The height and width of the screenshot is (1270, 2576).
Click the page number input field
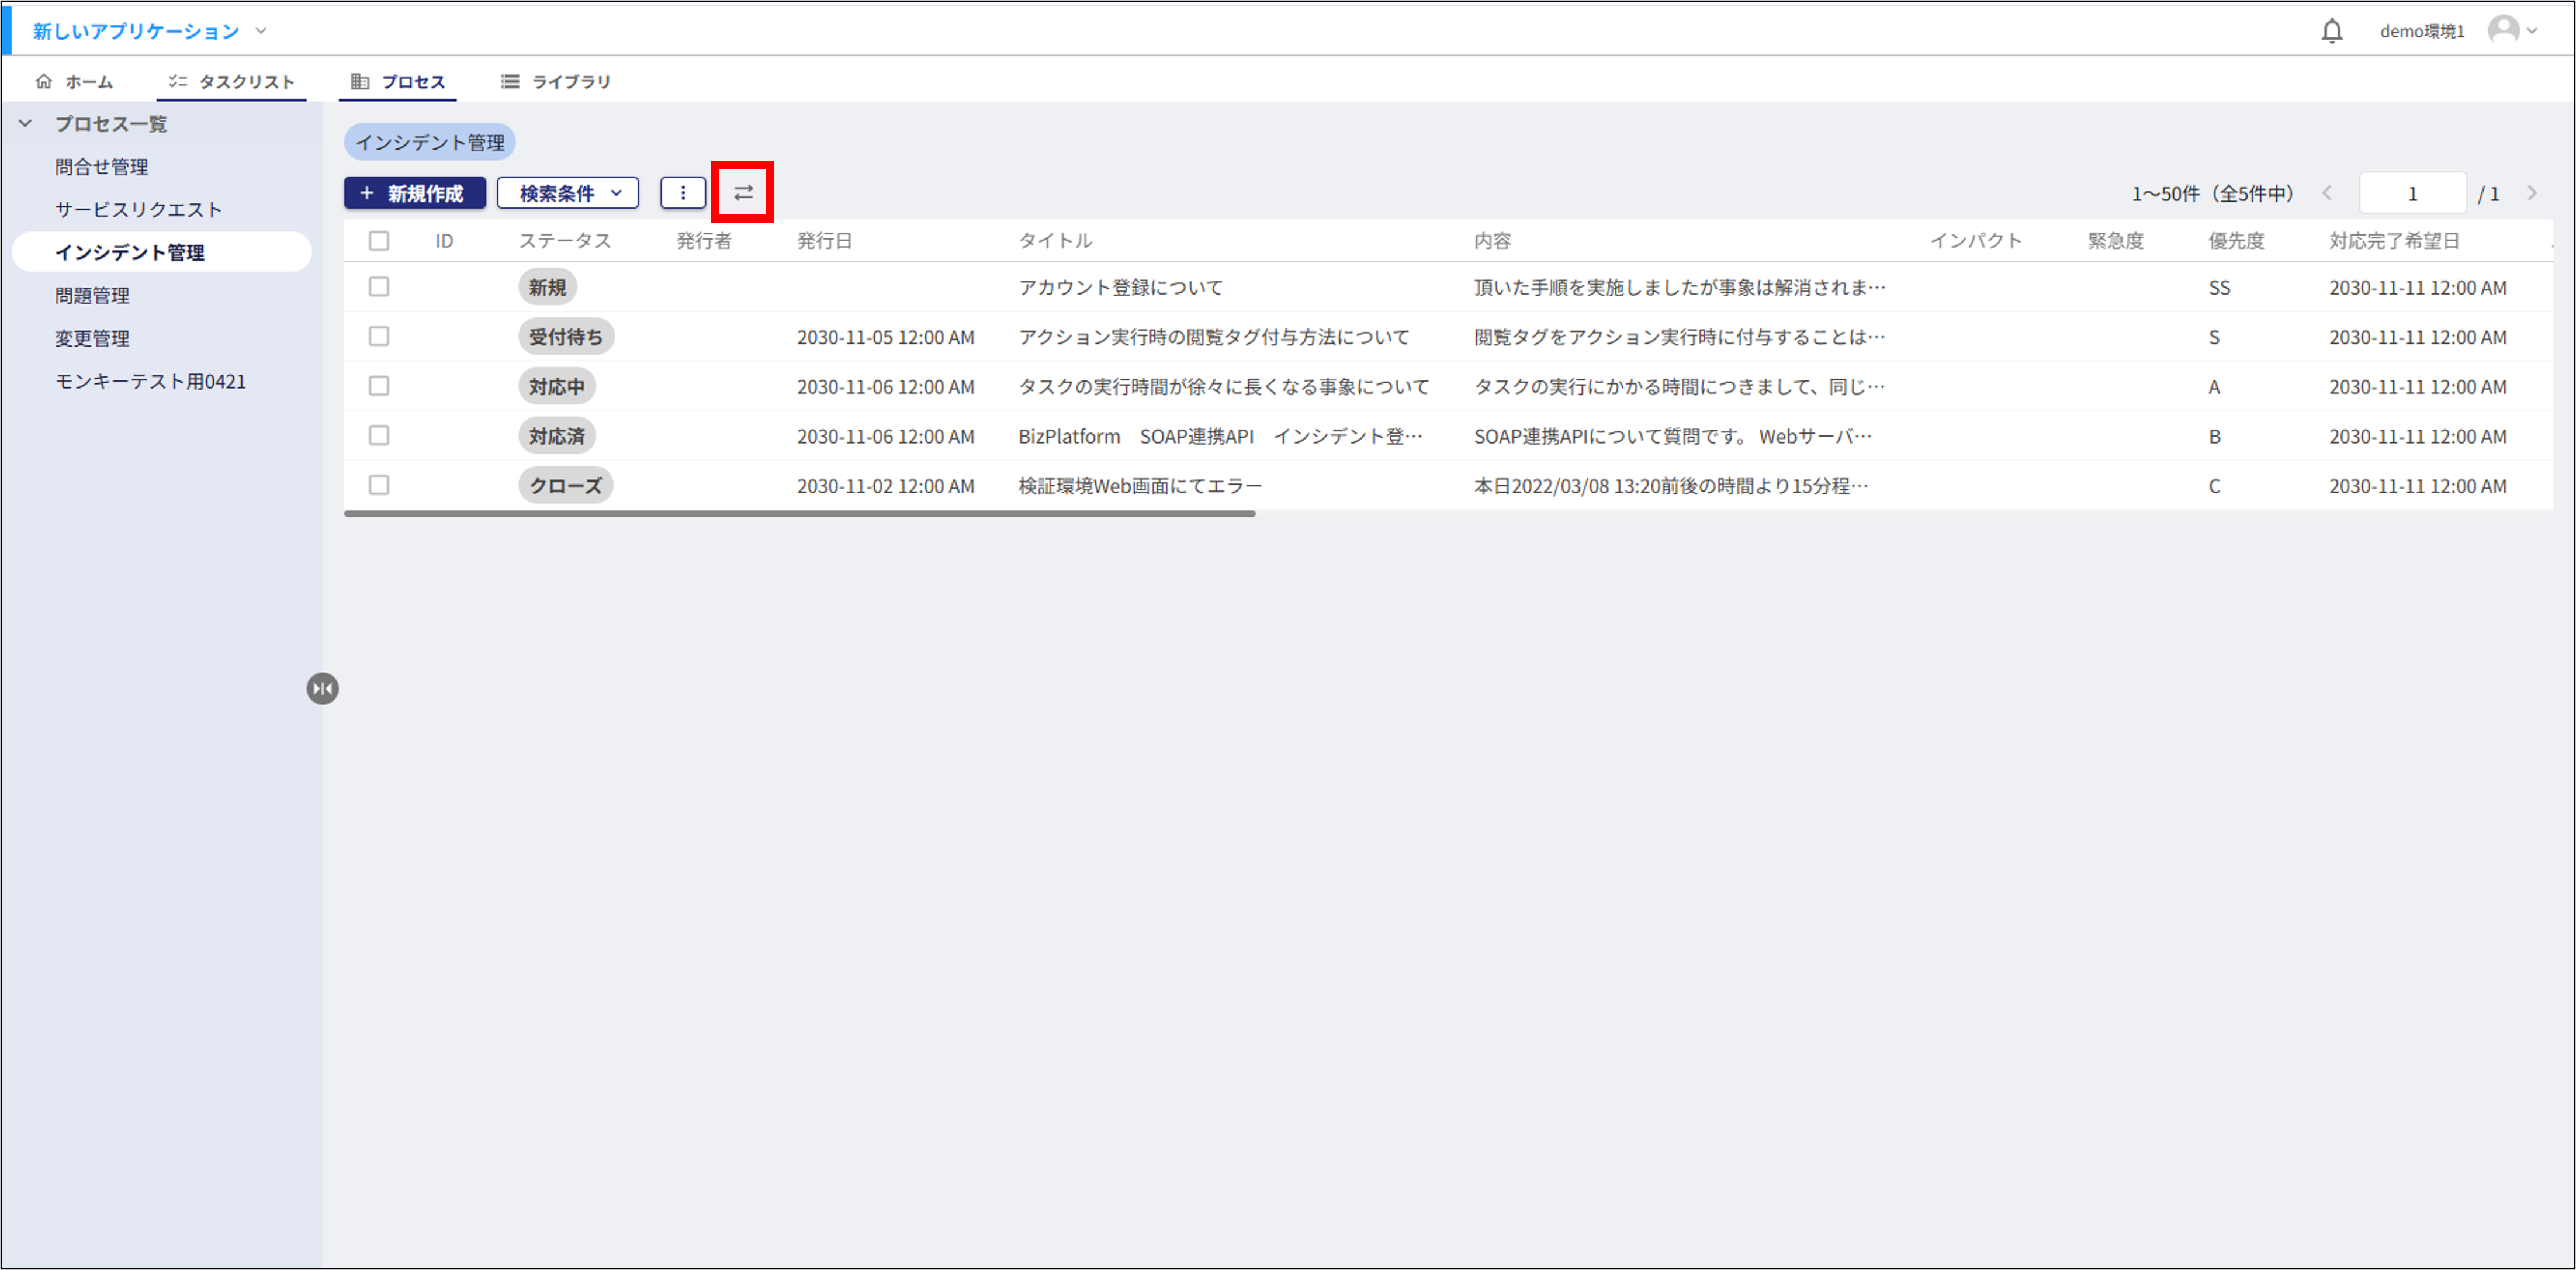pos(2412,192)
